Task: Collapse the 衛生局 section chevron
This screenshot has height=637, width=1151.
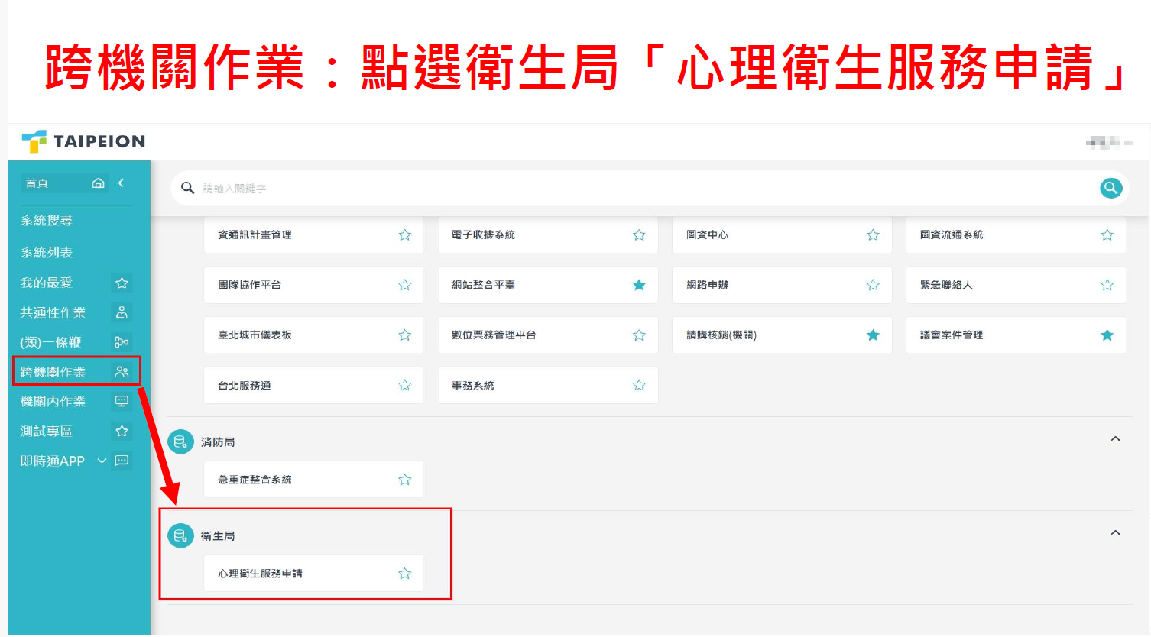Action: pyautogui.click(x=1115, y=533)
